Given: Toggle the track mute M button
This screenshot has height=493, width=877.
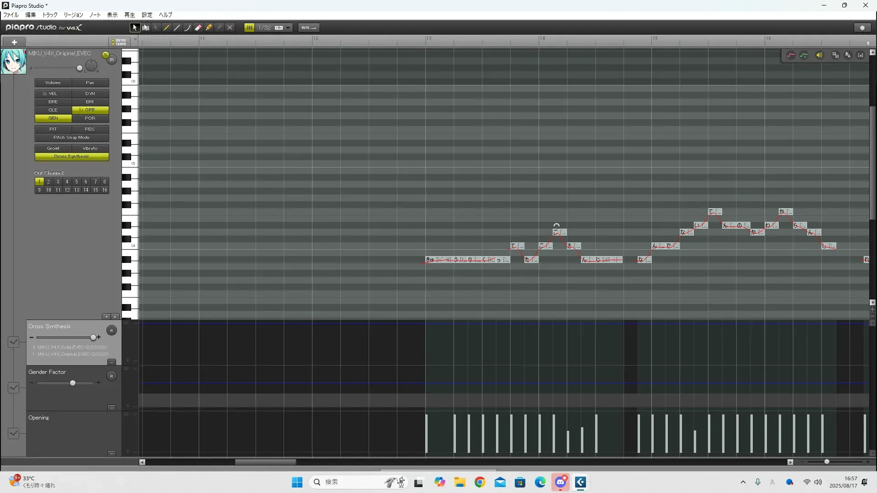Looking at the screenshot, I should [x=112, y=60].
